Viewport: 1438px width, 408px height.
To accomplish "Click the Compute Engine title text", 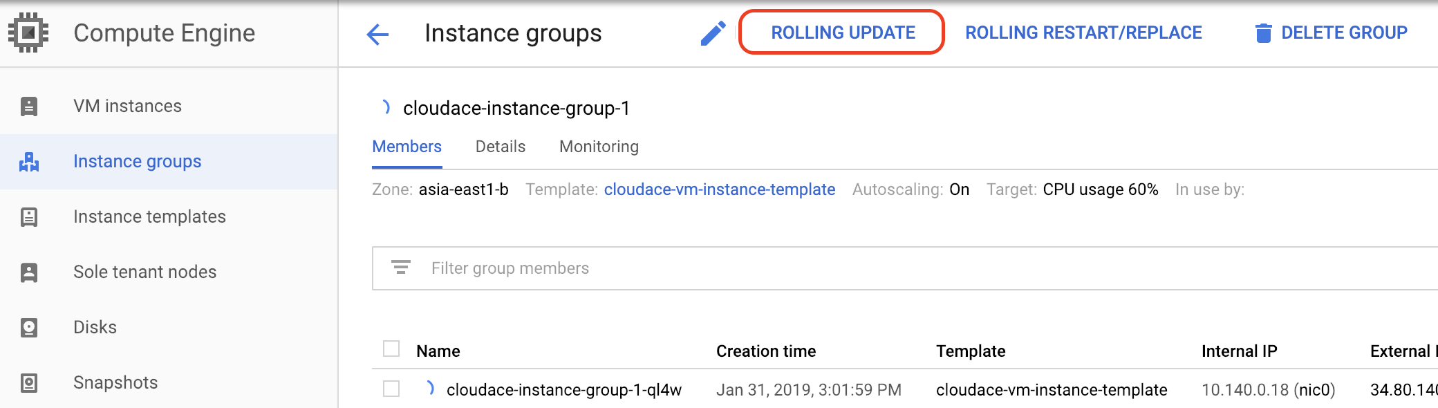I will pos(164,33).
